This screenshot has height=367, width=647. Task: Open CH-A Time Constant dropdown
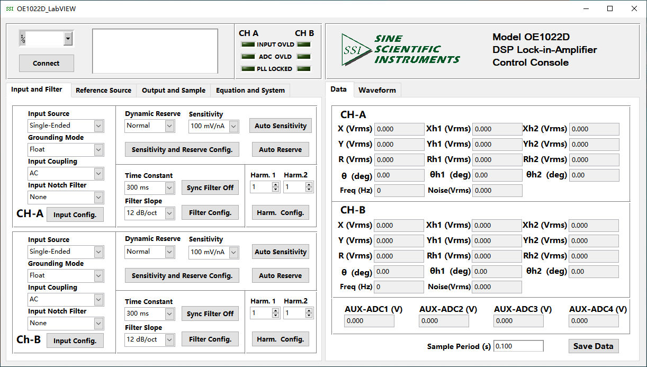[x=169, y=187]
